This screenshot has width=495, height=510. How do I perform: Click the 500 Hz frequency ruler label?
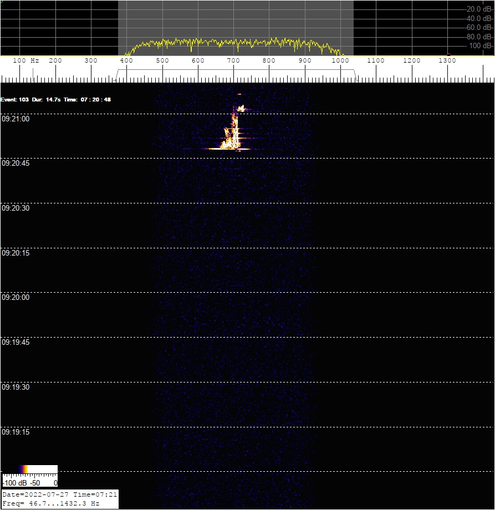162,60
